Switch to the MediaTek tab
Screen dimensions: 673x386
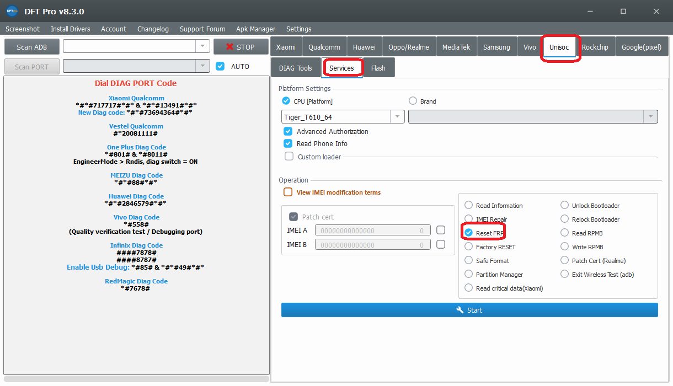[x=456, y=47]
